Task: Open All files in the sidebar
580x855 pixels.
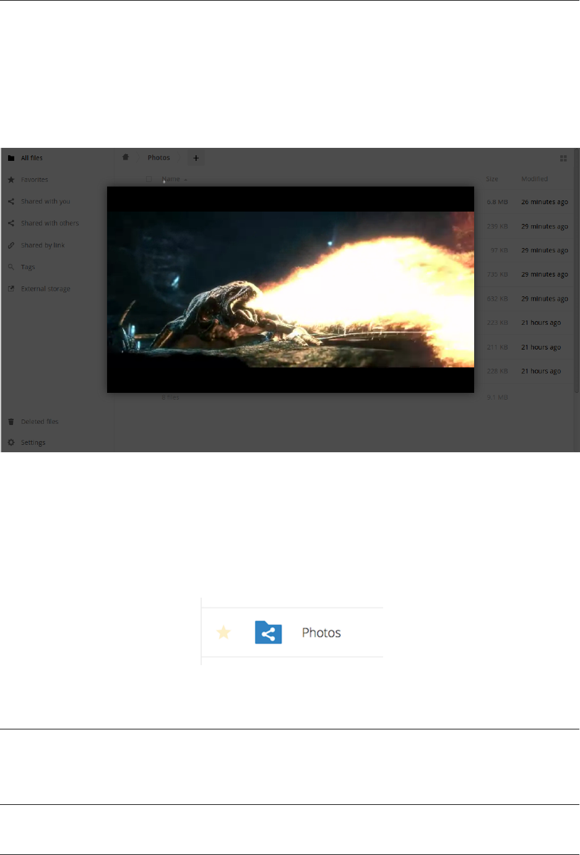Action: tap(32, 158)
